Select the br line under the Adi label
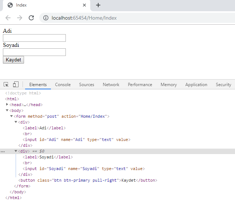Screen dimensions: 235x210 click(27, 134)
